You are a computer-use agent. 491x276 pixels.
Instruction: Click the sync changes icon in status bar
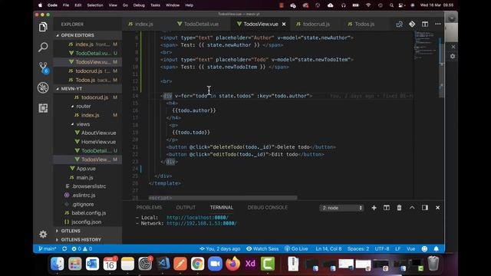[64, 248]
